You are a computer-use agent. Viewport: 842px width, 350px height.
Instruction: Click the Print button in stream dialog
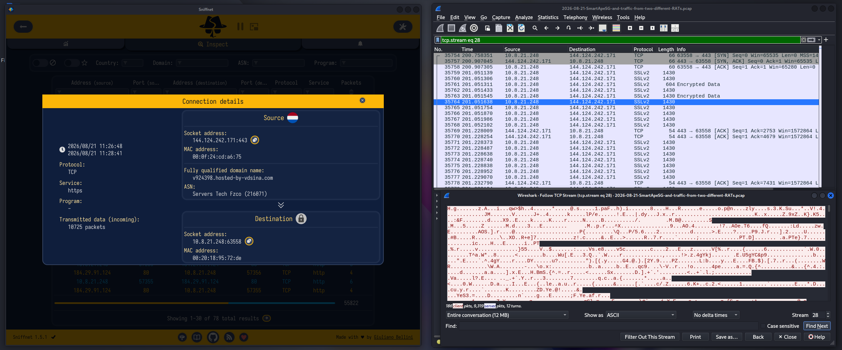(x=695, y=337)
